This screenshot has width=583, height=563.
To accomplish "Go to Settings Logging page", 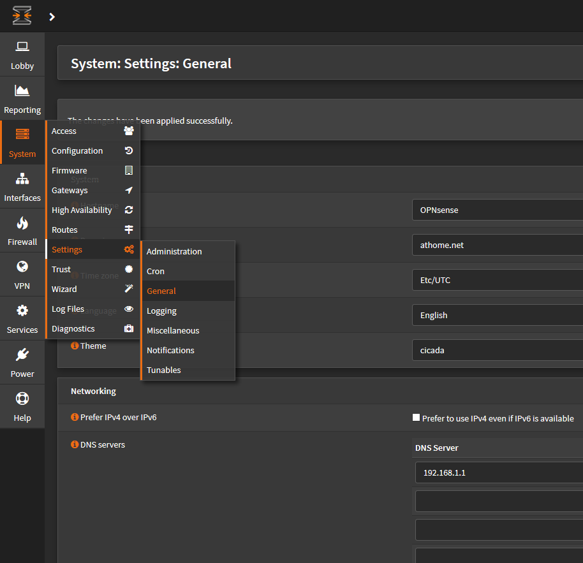I will 188,311.
